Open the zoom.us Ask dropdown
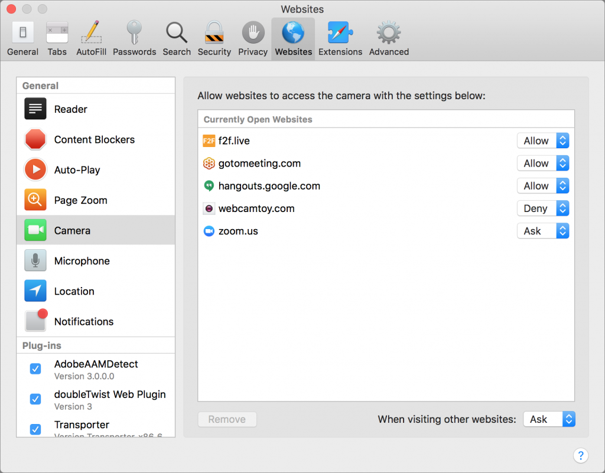The image size is (605, 473). pos(543,231)
